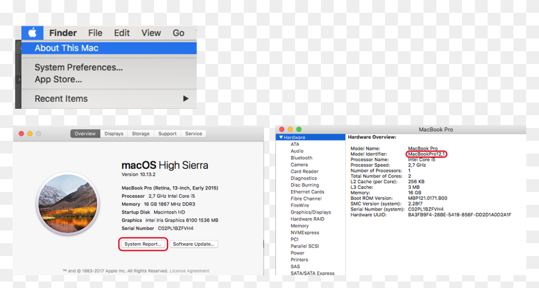The height and width of the screenshot is (288, 539).
Task: Open the Go menu
Action: click(x=178, y=33)
